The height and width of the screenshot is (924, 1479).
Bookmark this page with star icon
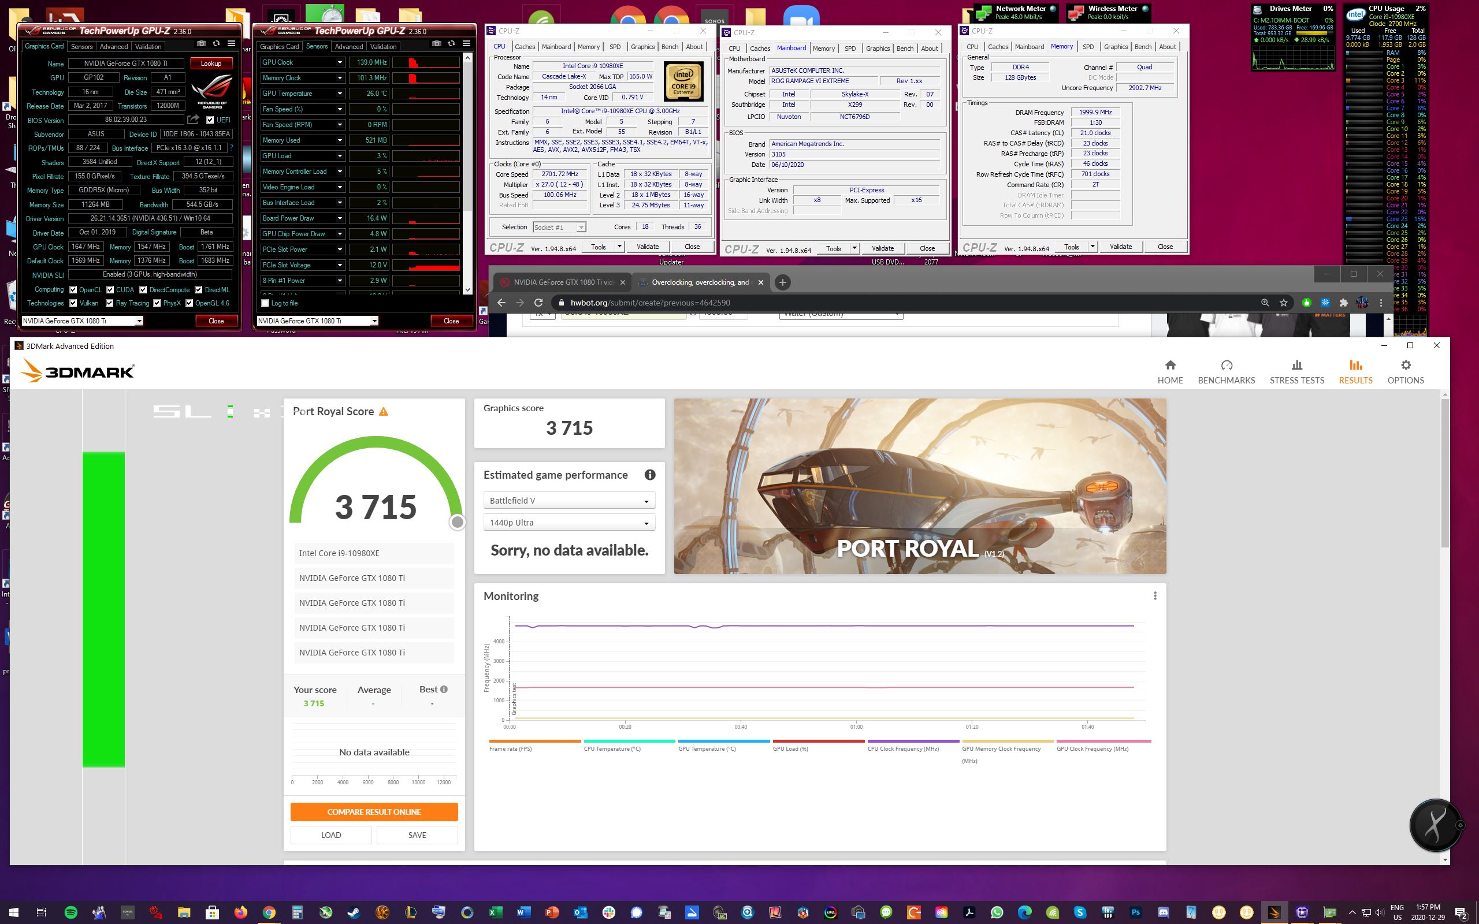tap(1283, 303)
